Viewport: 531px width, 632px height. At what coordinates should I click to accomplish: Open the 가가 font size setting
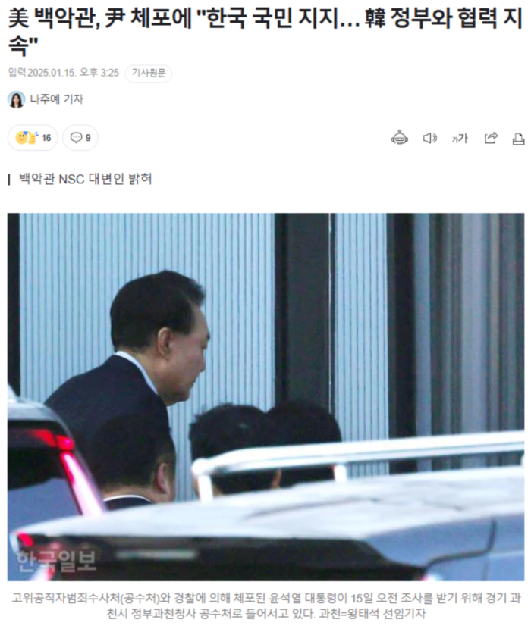click(x=460, y=139)
